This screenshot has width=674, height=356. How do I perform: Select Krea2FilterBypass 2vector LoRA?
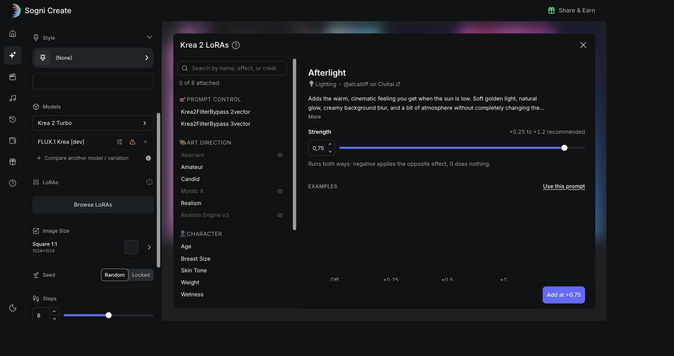pyautogui.click(x=215, y=112)
